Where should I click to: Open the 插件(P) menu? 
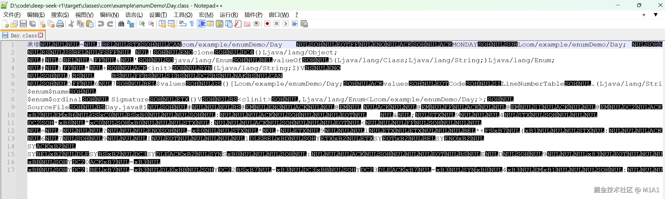tap(253, 15)
